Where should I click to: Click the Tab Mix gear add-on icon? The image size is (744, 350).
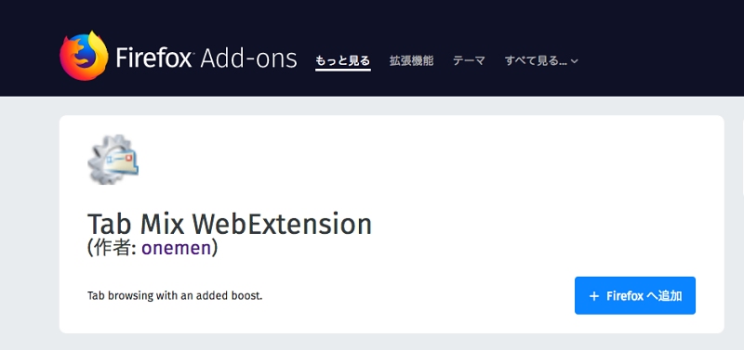point(113,159)
